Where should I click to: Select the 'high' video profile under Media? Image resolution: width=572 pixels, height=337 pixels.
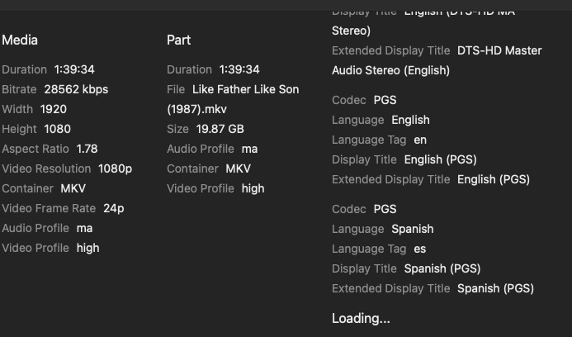(88, 248)
